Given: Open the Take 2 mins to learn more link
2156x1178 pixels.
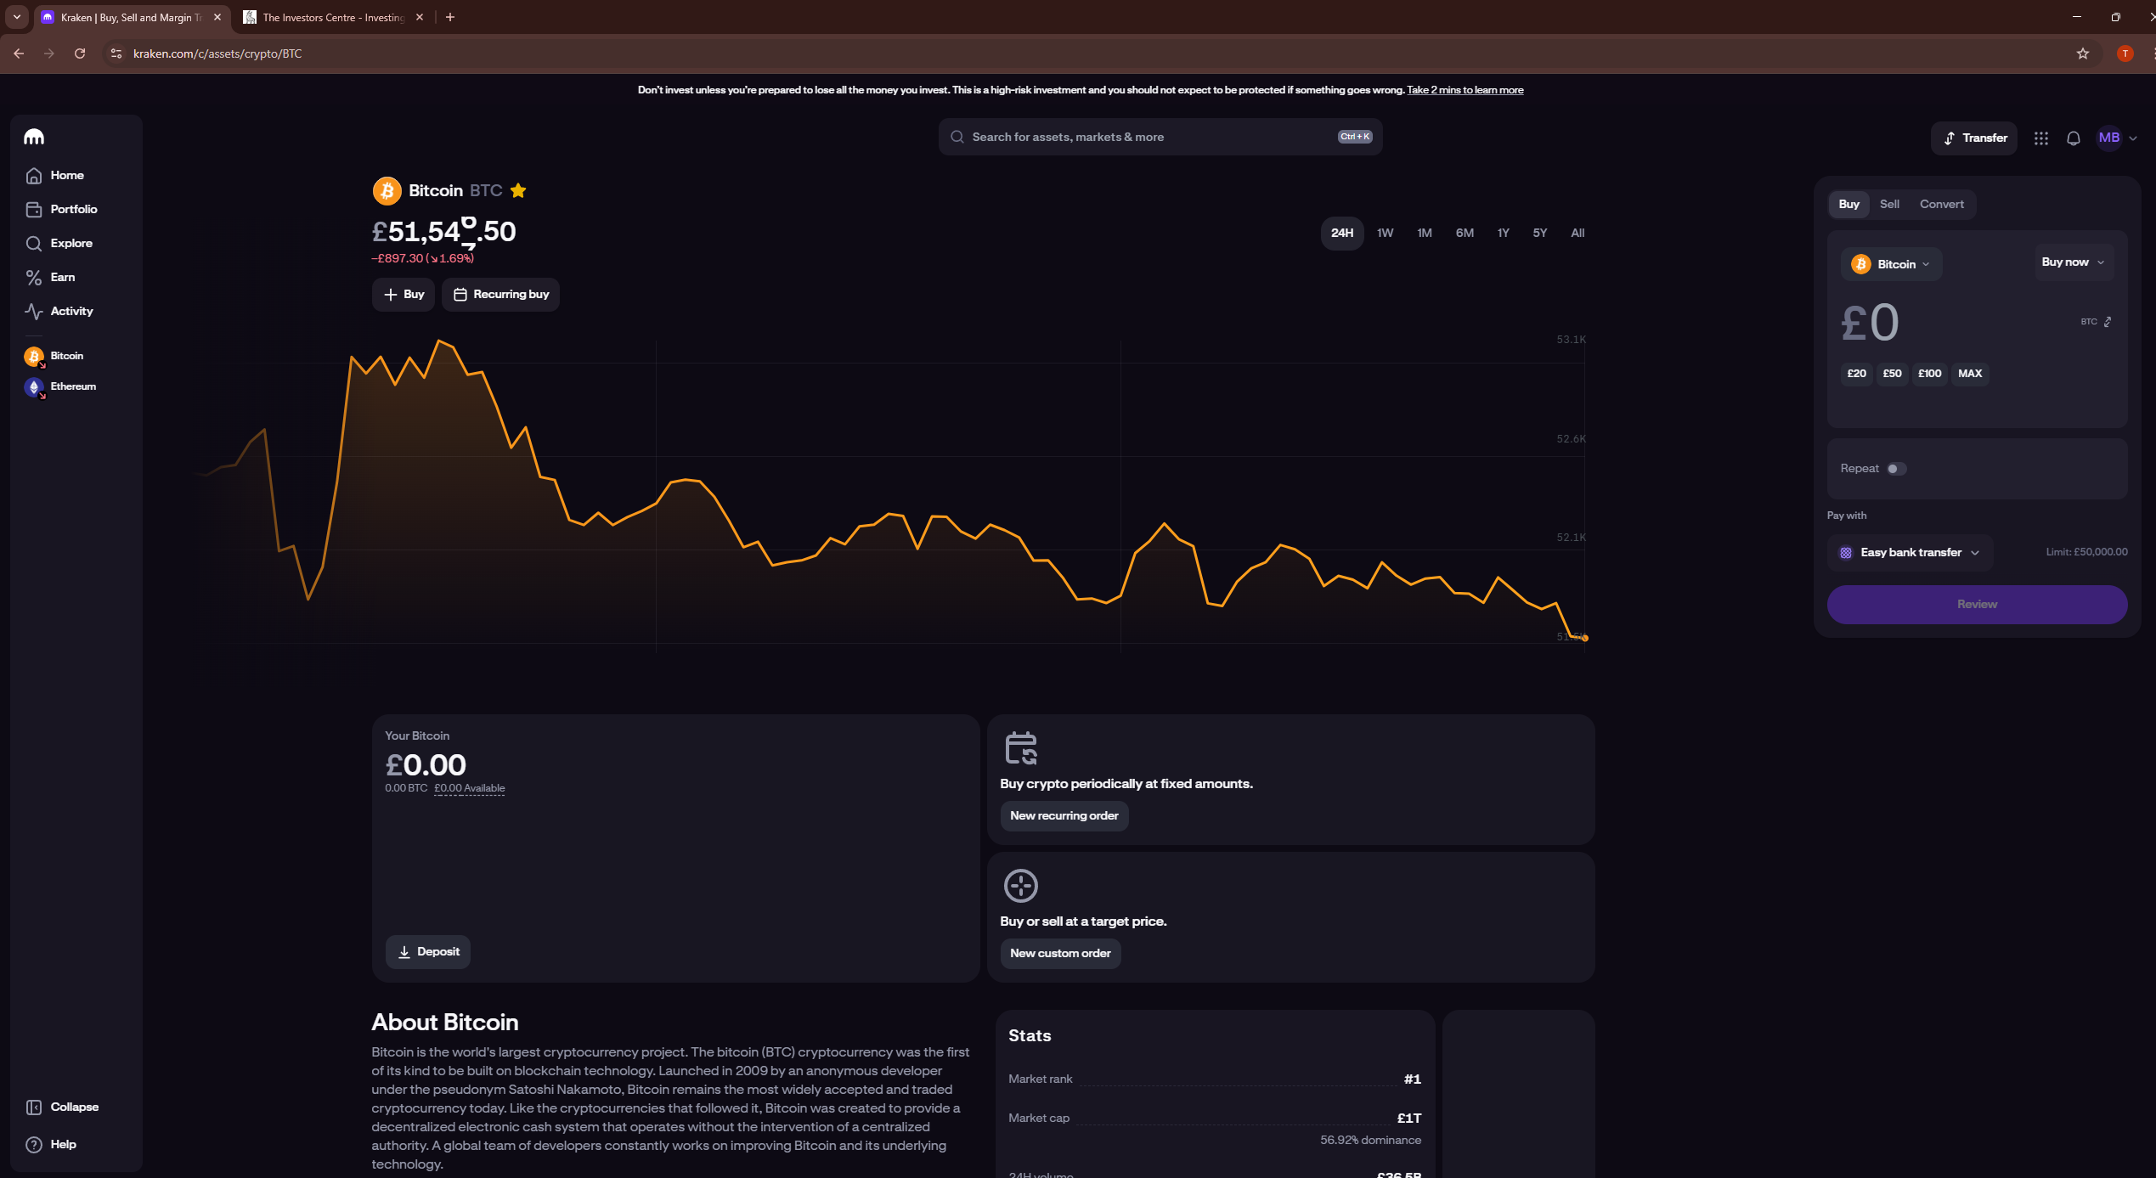Looking at the screenshot, I should [1465, 90].
